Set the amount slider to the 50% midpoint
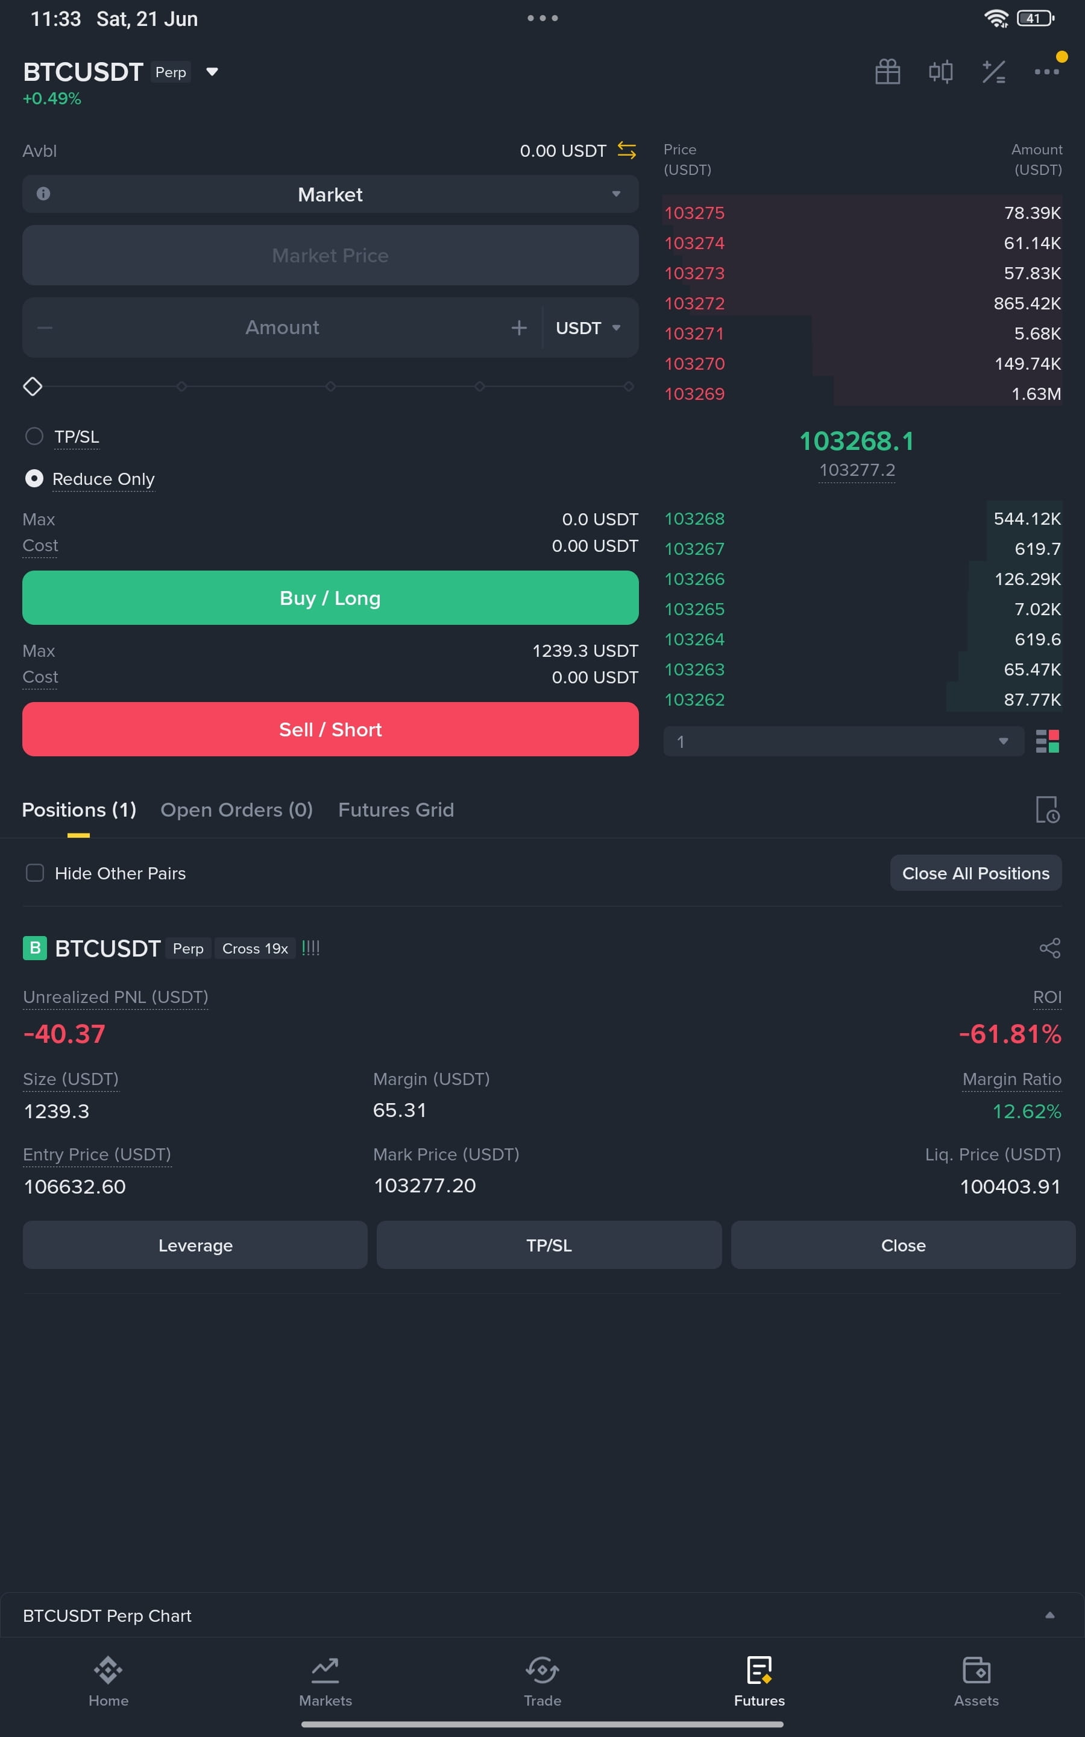 [x=330, y=386]
